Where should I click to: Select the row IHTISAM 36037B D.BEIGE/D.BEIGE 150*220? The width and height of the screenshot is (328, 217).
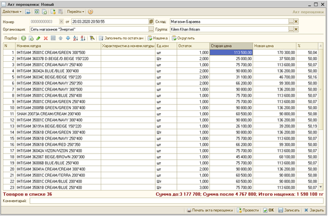click(x=160, y=59)
